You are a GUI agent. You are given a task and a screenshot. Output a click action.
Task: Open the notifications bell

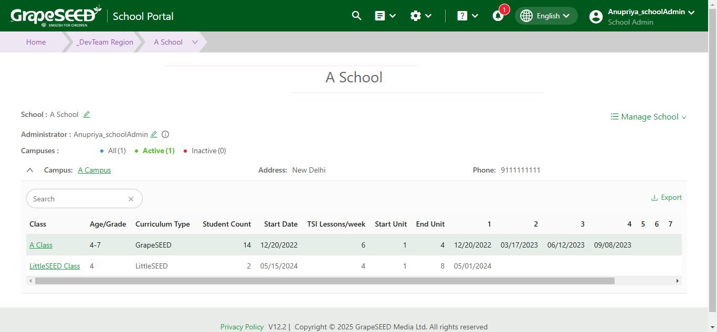pos(498,16)
